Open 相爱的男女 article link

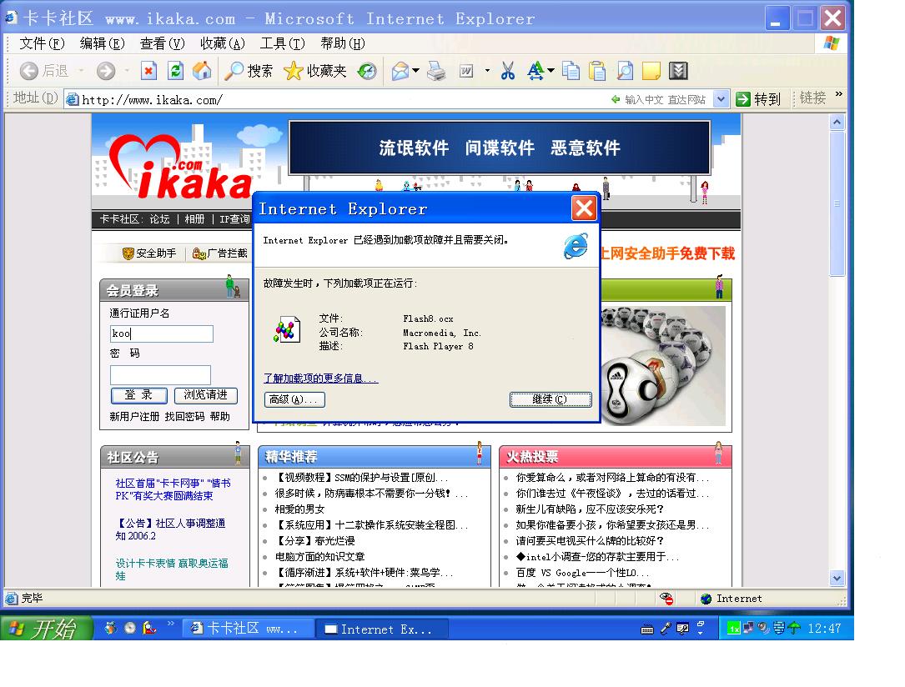click(299, 509)
